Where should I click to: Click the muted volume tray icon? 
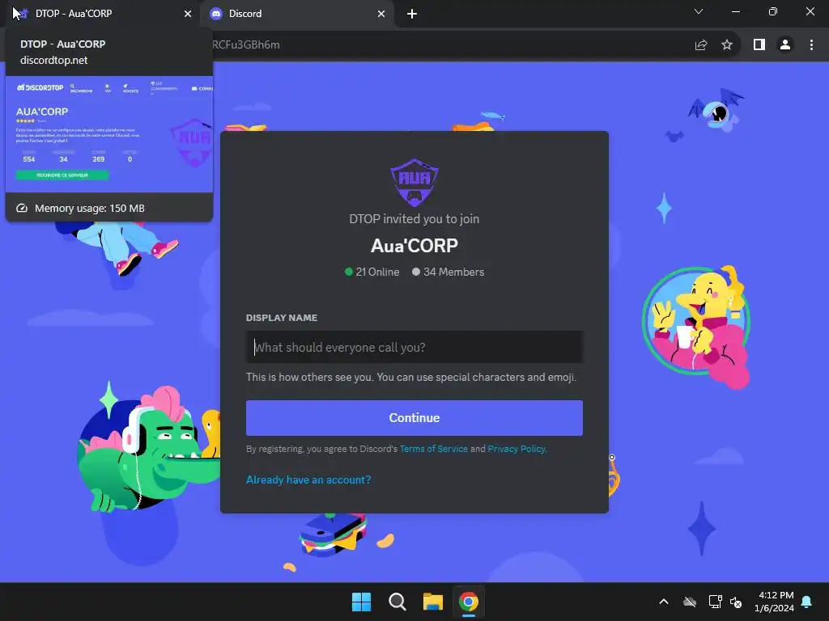pyautogui.click(x=735, y=602)
